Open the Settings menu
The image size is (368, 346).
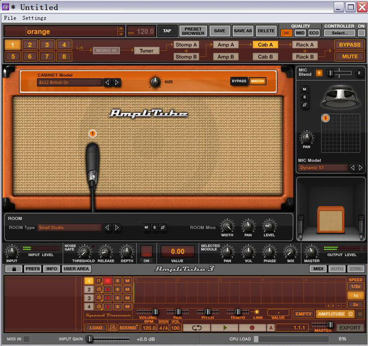click(x=34, y=18)
